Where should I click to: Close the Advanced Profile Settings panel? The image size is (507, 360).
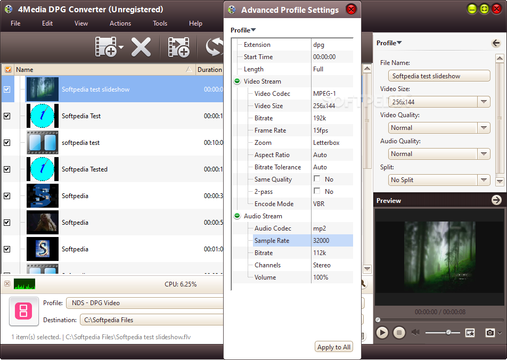pos(351,9)
